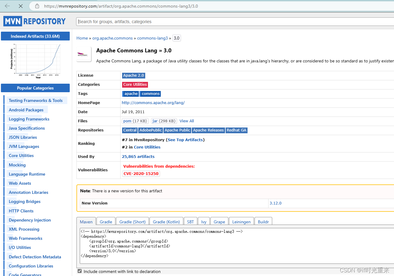Open the See Top Artifacts link

click(185, 140)
